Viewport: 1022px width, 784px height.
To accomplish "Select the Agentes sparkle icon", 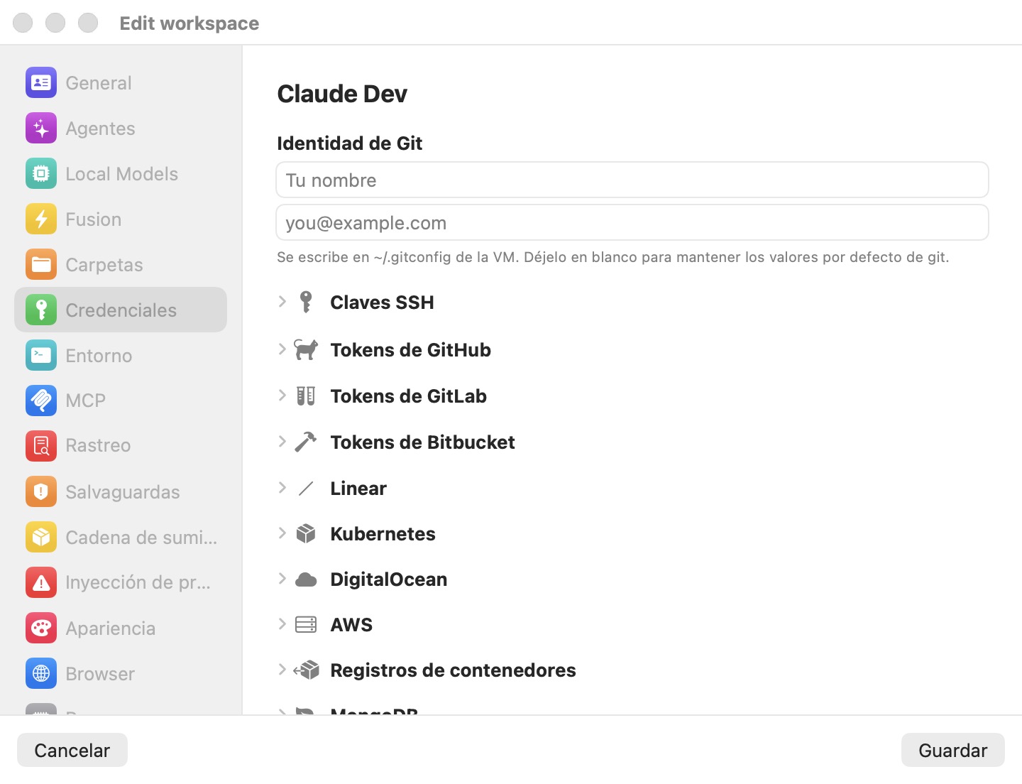I will click(41, 129).
